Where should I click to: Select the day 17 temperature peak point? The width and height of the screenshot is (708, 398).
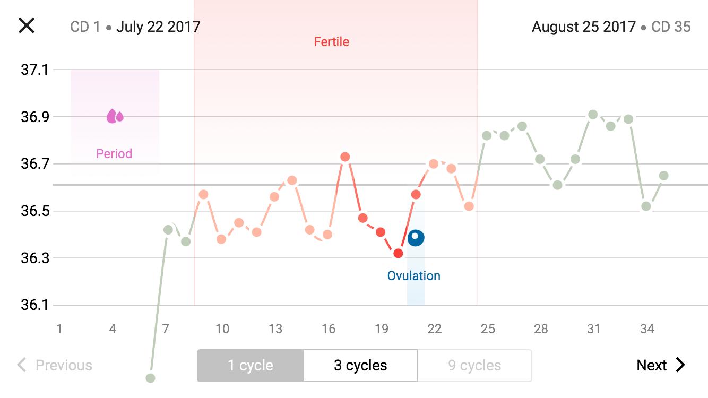[345, 157]
